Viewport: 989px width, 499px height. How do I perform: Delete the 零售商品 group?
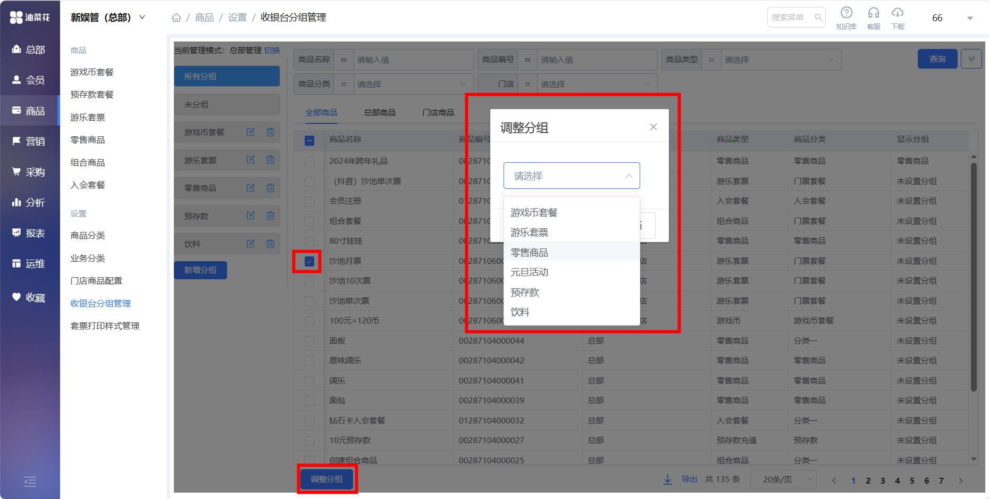click(270, 188)
